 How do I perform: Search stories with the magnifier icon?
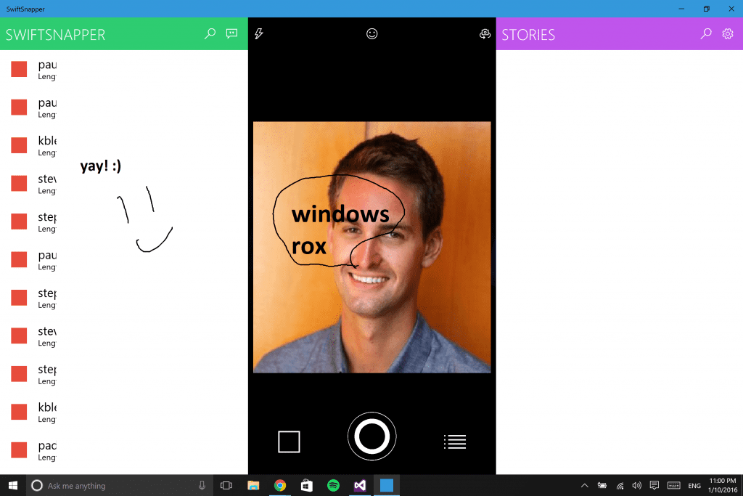click(706, 33)
